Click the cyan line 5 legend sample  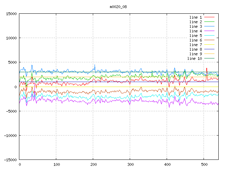point(210,36)
